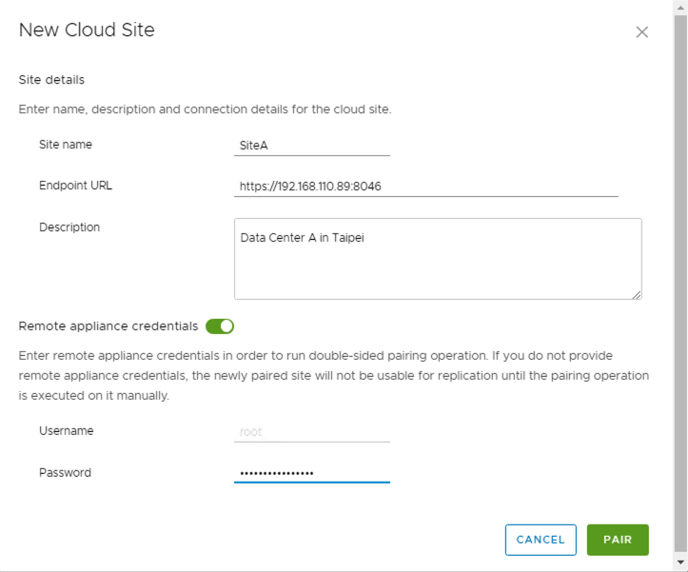Click the disabled Username field showing root

tap(311, 432)
